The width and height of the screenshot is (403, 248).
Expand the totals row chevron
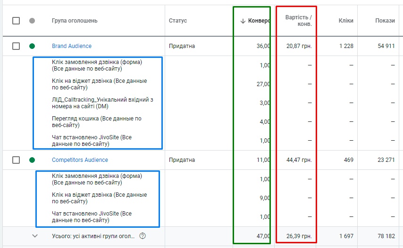34,236
